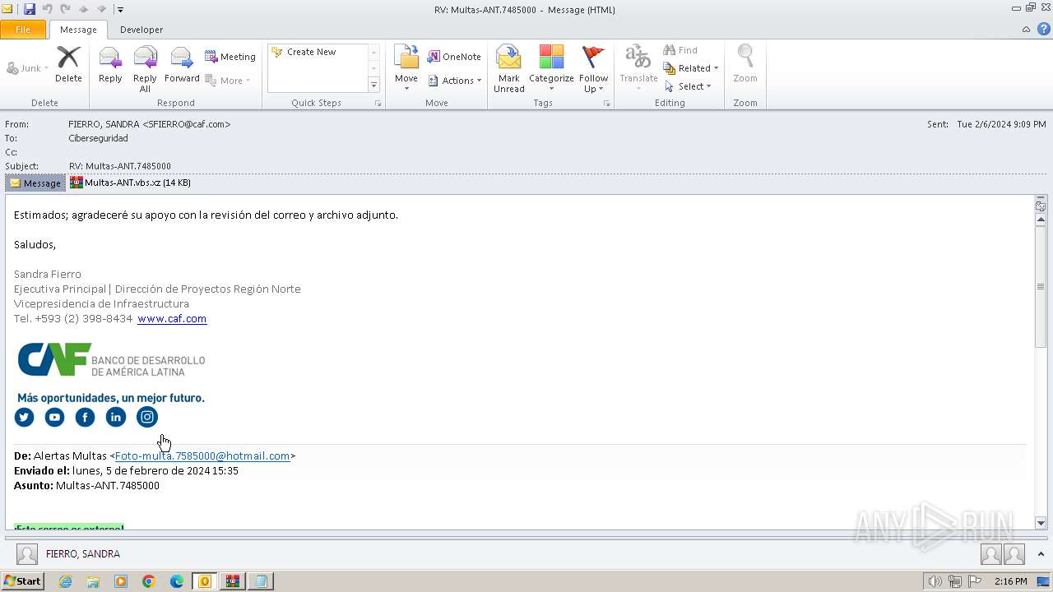Set a Follow Up flag
This screenshot has height=592, width=1053.
click(x=593, y=68)
